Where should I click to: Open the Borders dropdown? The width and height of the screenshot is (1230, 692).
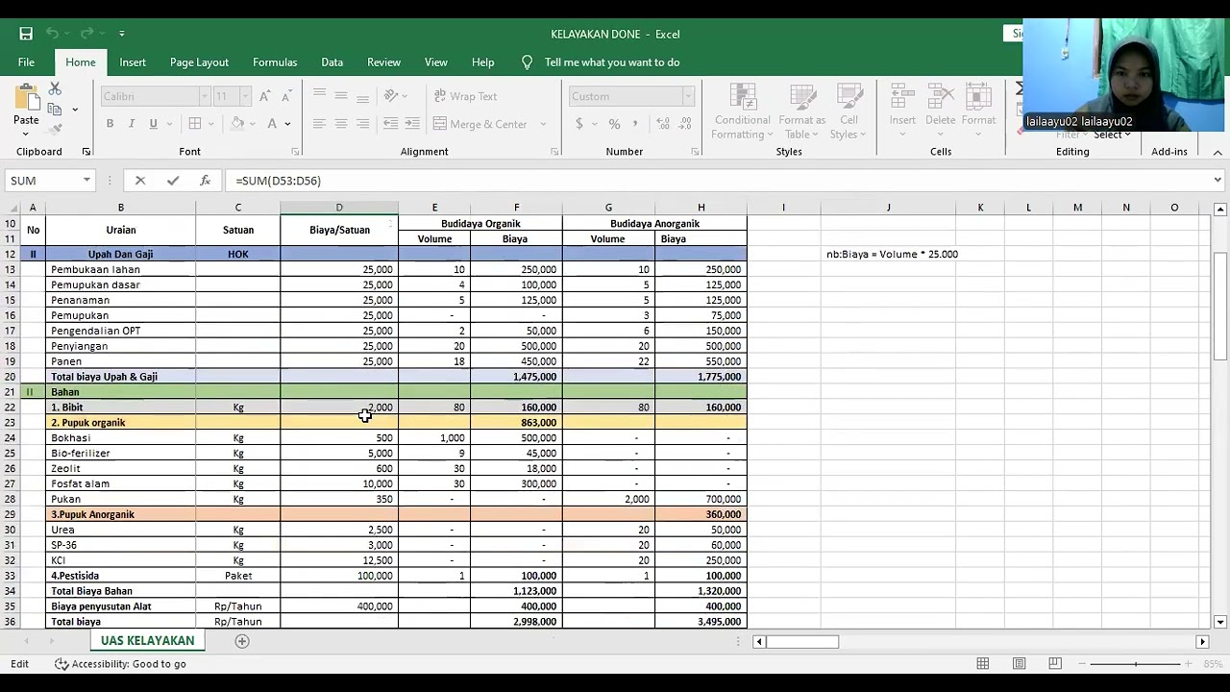click(211, 124)
